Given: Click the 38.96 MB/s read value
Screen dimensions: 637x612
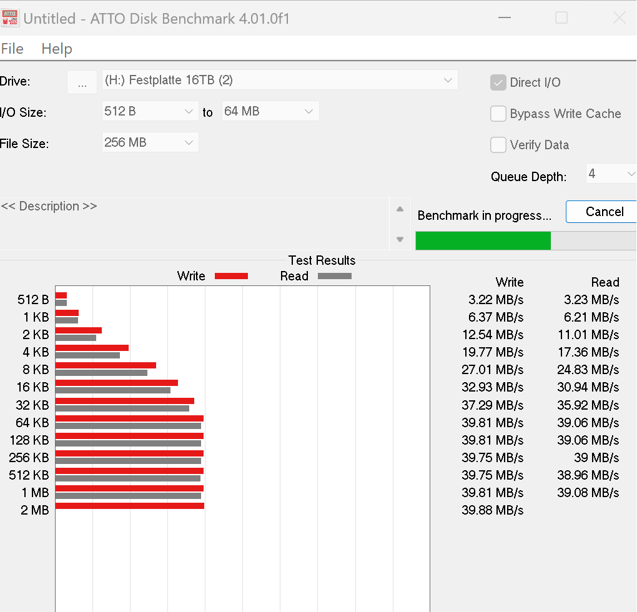Looking at the screenshot, I should (x=588, y=475).
